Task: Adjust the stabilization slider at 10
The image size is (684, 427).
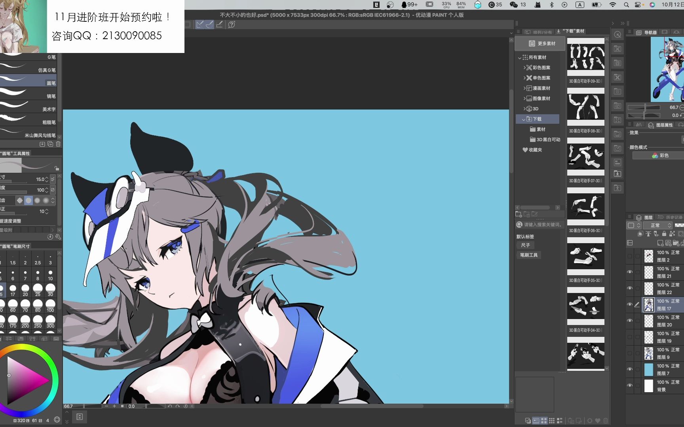Action: 13,214
